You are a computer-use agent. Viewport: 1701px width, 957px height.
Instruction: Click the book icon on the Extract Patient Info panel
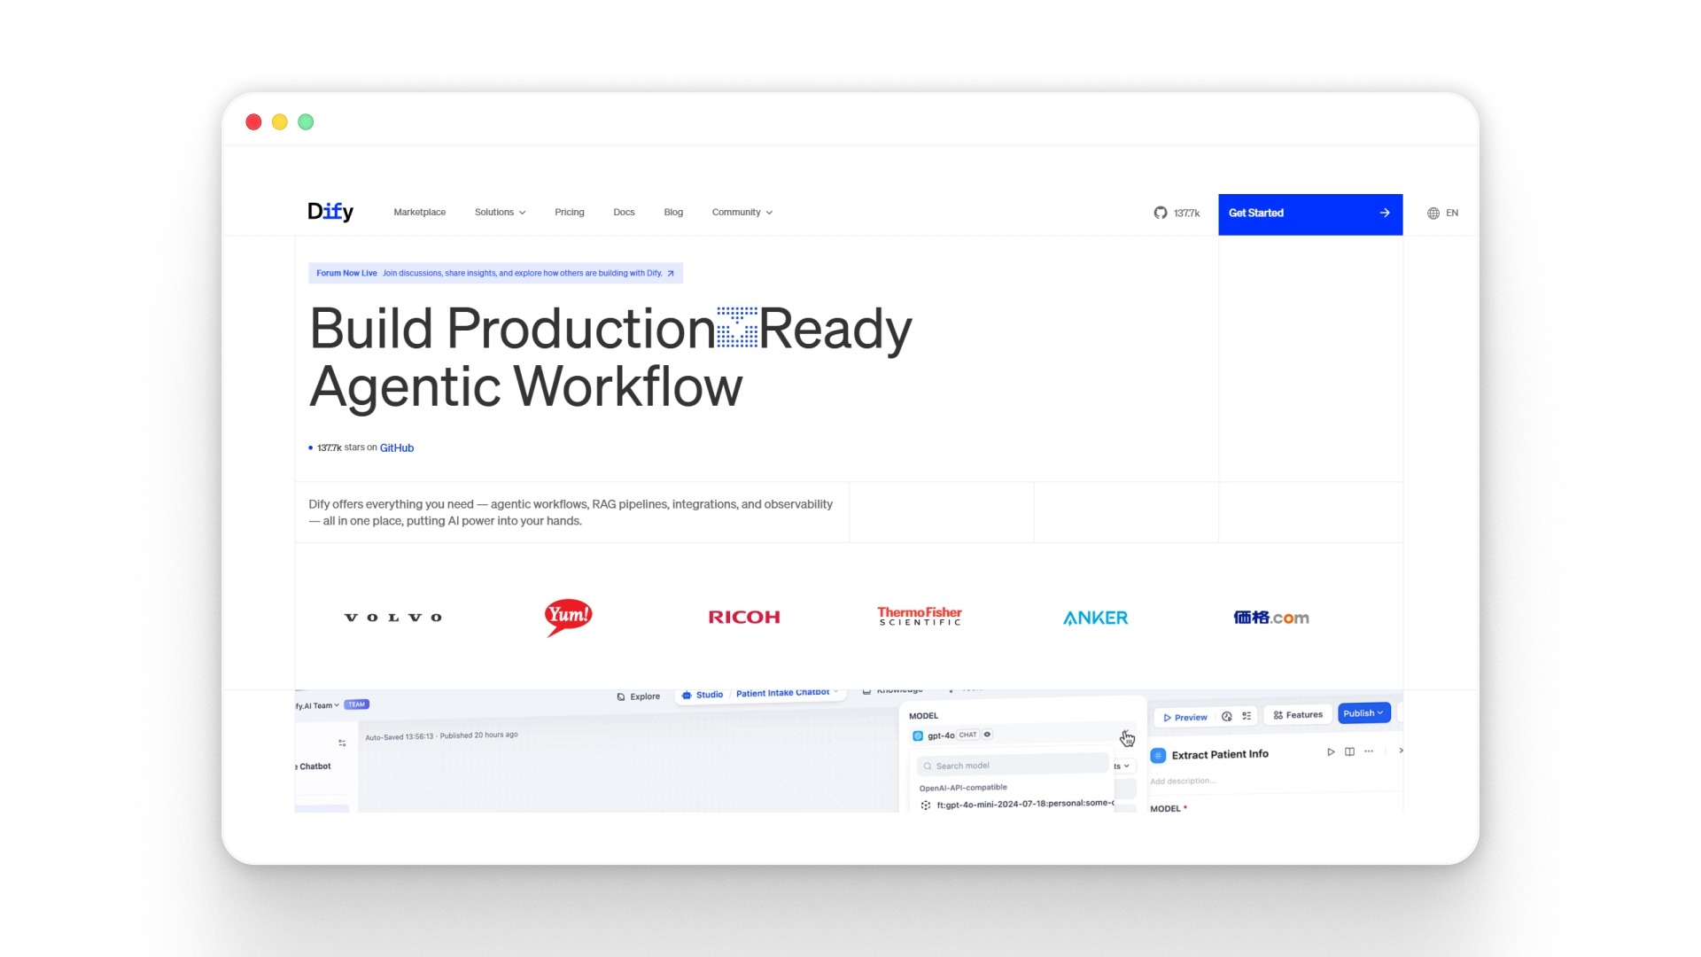(1349, 751)
